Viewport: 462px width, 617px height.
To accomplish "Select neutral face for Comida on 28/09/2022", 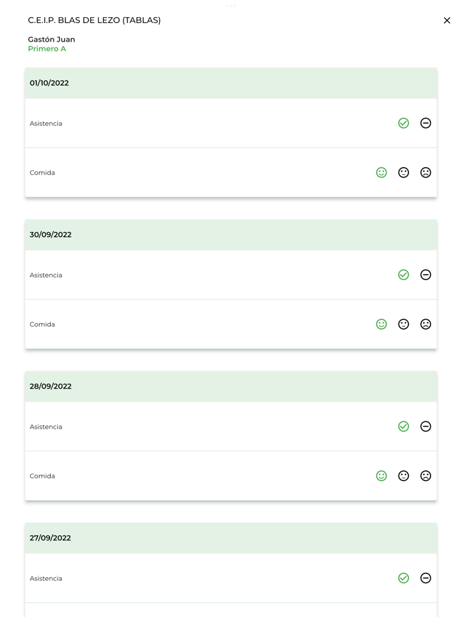I will 403,476.
